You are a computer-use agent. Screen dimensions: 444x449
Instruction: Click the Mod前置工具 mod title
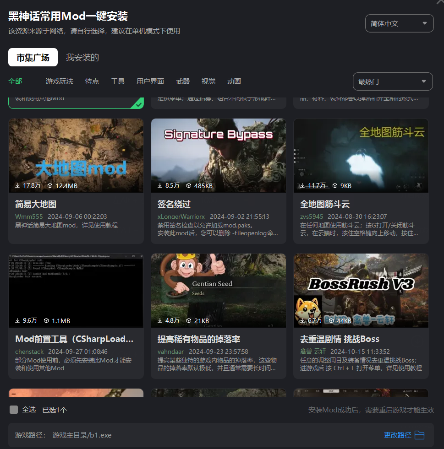point(74,339)
